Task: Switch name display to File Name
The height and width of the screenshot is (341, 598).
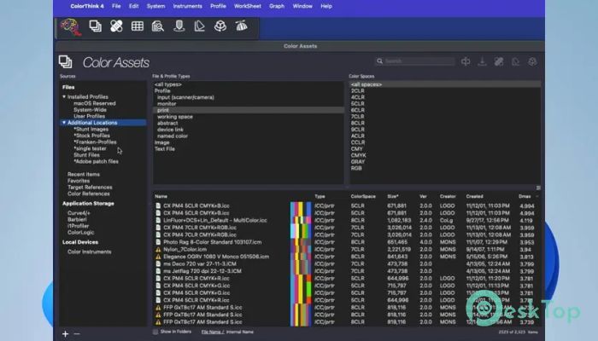Action: point(212,332)
